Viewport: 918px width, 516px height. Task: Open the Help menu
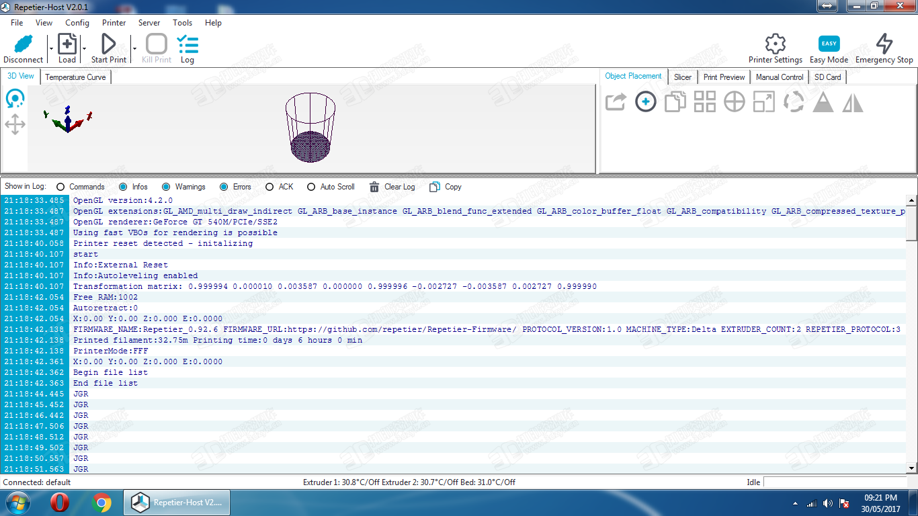click(213, 22)
